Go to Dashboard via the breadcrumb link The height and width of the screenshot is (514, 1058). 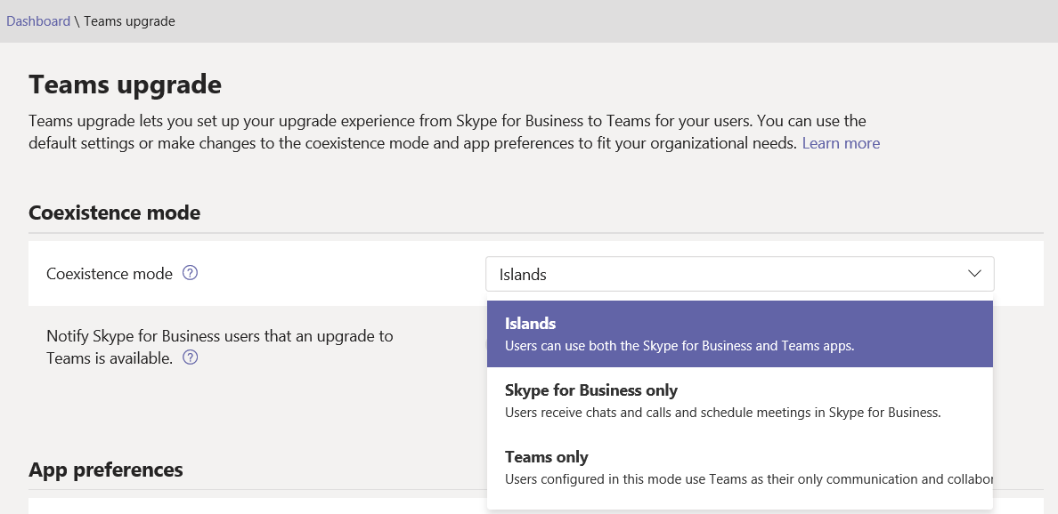[38, 21]
